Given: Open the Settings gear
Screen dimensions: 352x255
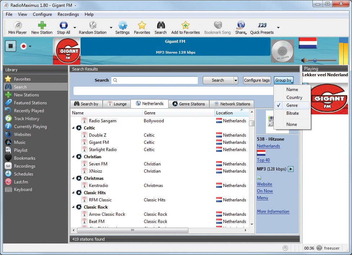Looking at the screenshot, I should tap(122, 28).
